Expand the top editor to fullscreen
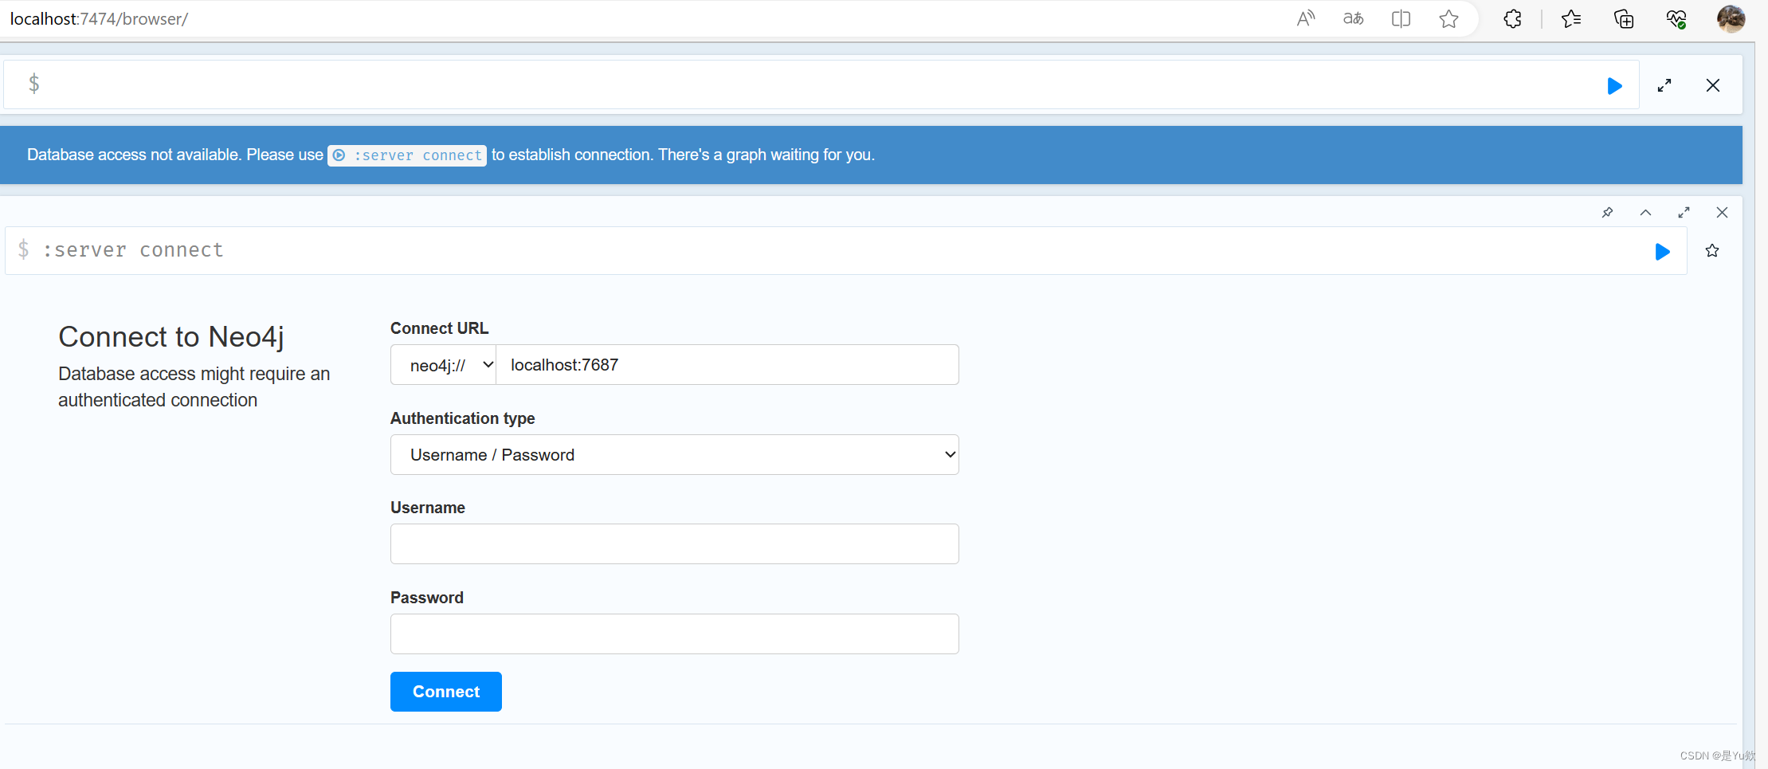 (x=1664, y=86)
